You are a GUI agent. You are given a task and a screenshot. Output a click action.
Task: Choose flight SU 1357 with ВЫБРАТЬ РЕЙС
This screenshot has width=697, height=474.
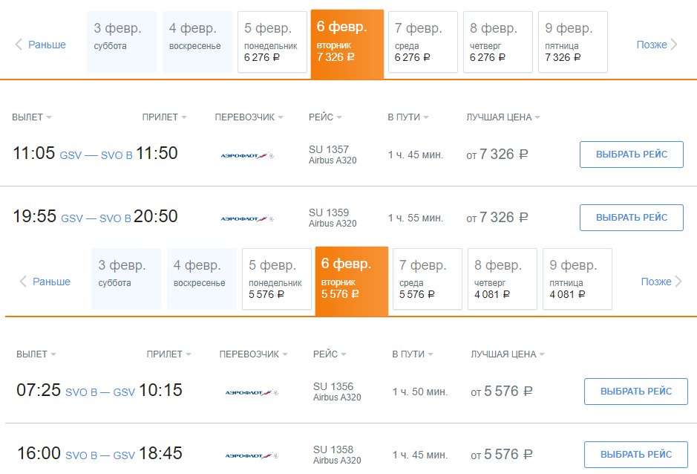[x=631, y=155]
